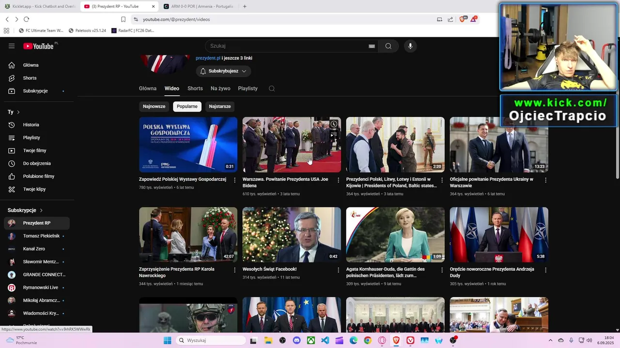The width and height of the screenshot is (620, 348).
Task: Click the Brave shields icon
Action: point(462,19)
